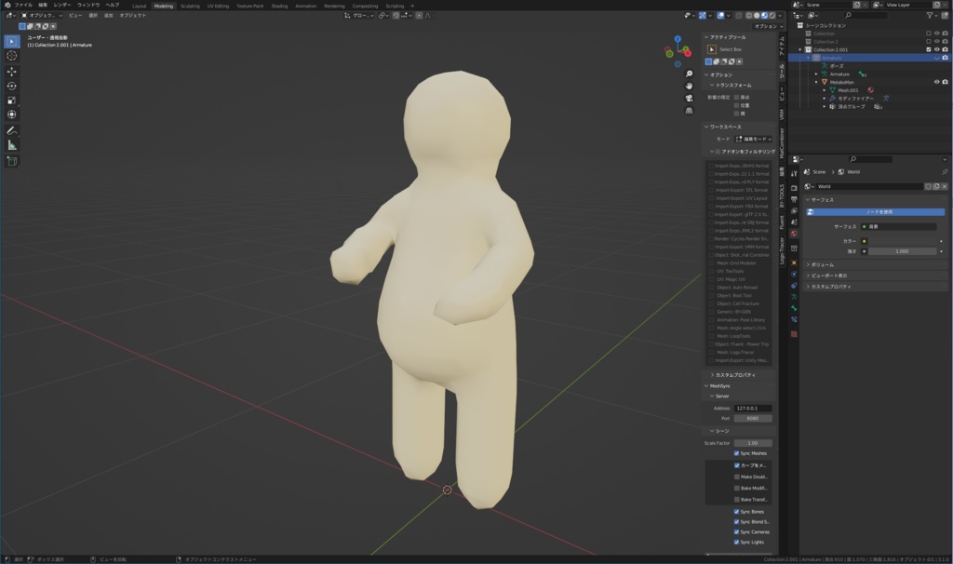Hide MetaboMan using its eye icon
This screenshot has width=953, height=564.
point(936,81)
